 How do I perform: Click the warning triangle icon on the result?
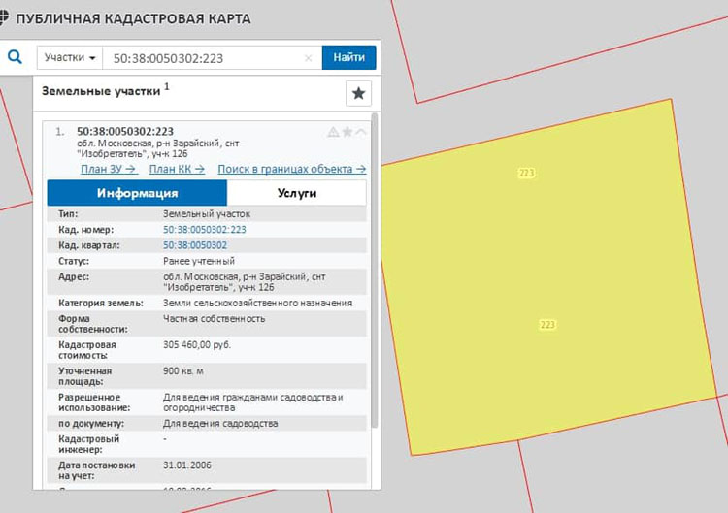(x=333, y=132)
